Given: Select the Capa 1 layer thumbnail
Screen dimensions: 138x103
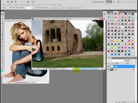Looking at the screenshot, I should point(111,66).
